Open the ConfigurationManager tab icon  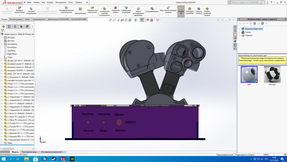15,26
